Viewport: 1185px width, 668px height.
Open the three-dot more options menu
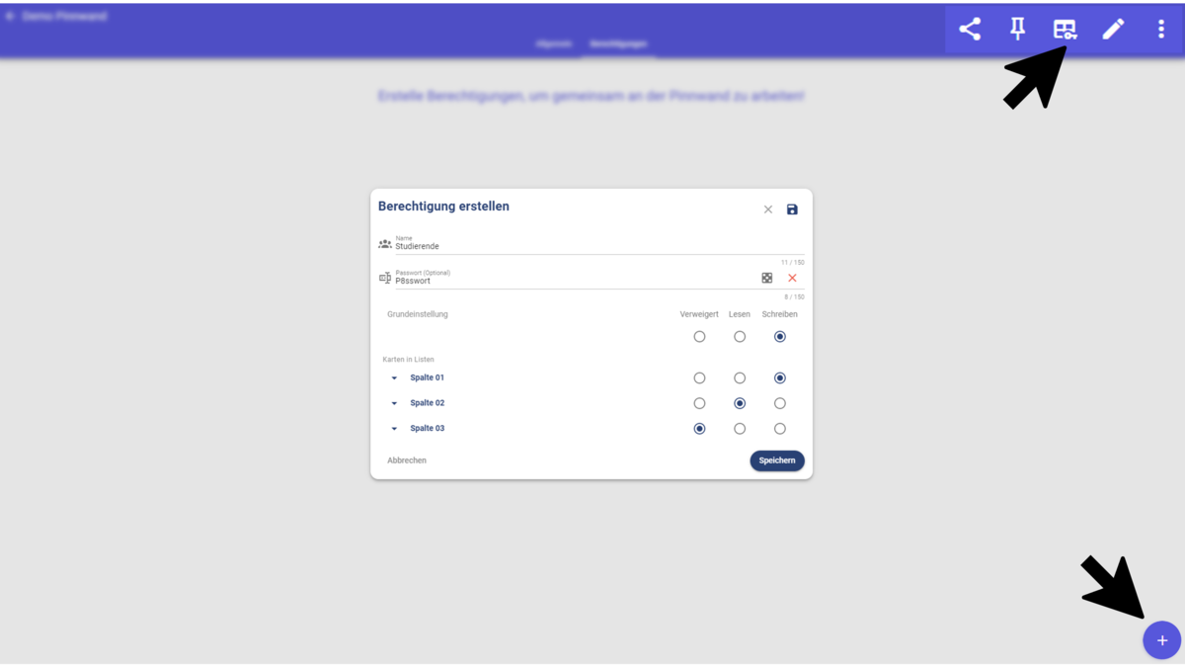click(x=1160, y=29)
